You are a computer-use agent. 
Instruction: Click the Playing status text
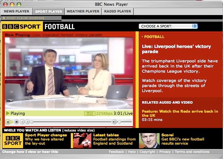[18, 114]
